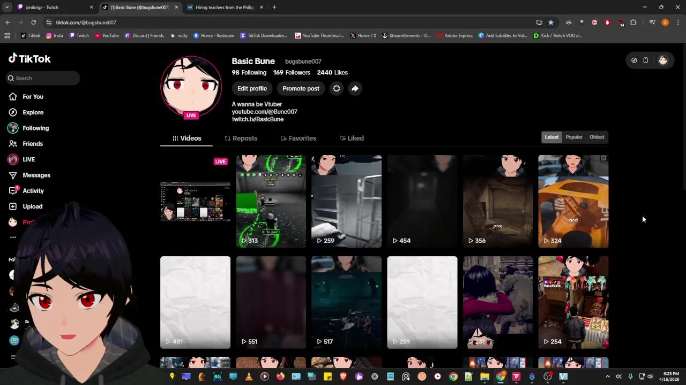Screen dimensions: 686x385
Task: Select the Videos tab
Action: (187, 138)
